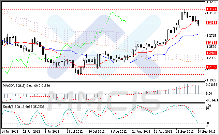Click the Stochastic scale value 100
Screen dimensions: 219x135
208,106
